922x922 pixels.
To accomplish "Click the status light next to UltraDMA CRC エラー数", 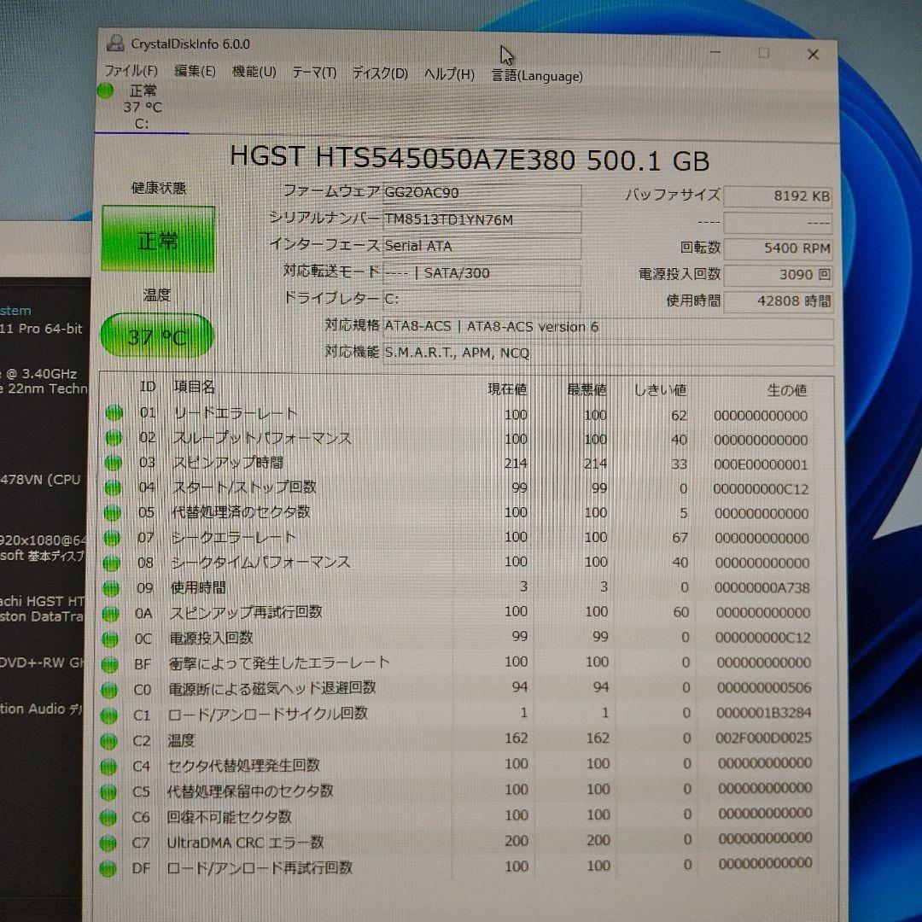I will [109, 842].
